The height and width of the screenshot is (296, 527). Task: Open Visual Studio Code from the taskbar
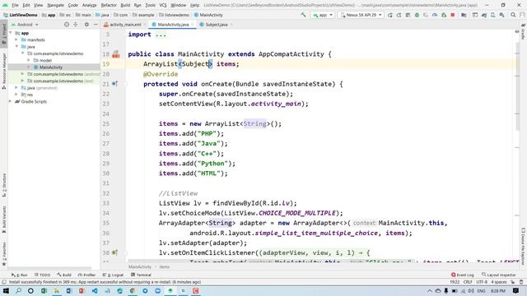click(x=95, y=290)
